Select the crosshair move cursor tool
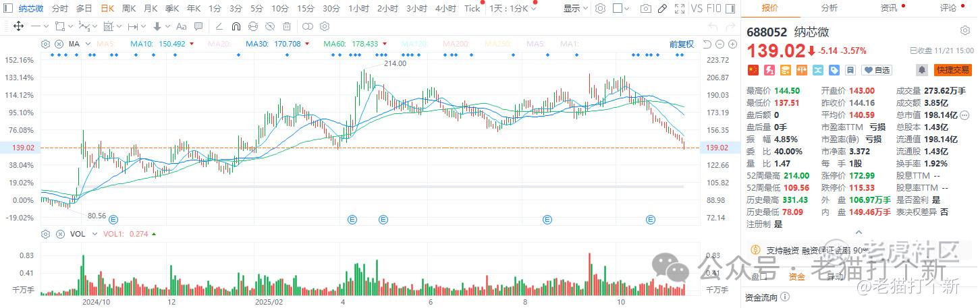978x308 pixels. 18,26
